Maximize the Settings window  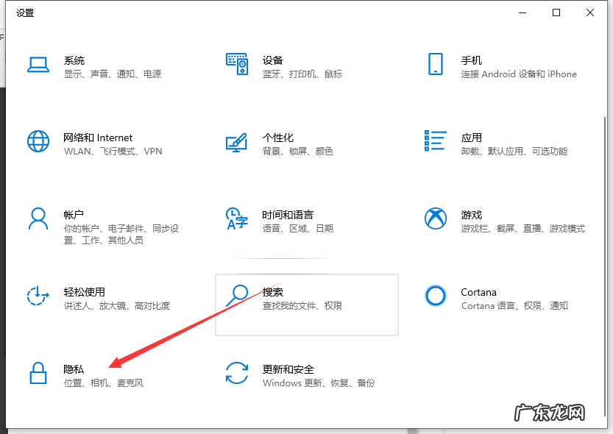pyautogui.click(x=556, y=13)
